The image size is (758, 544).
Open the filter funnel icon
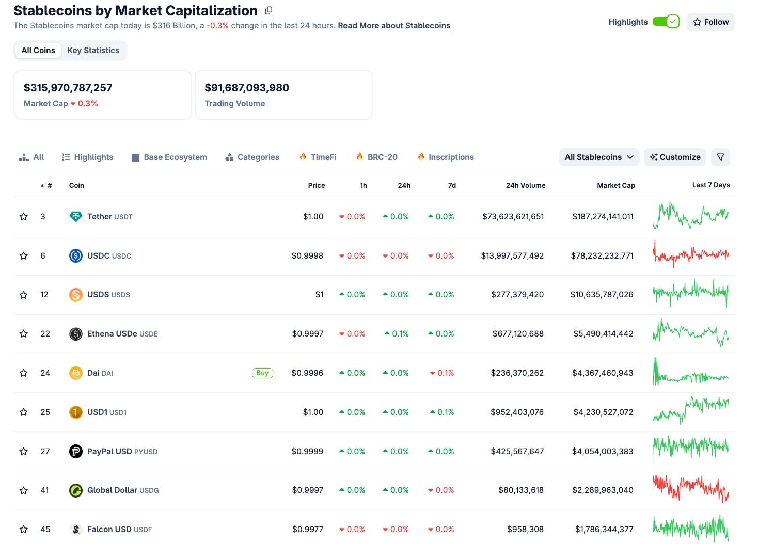720,157
